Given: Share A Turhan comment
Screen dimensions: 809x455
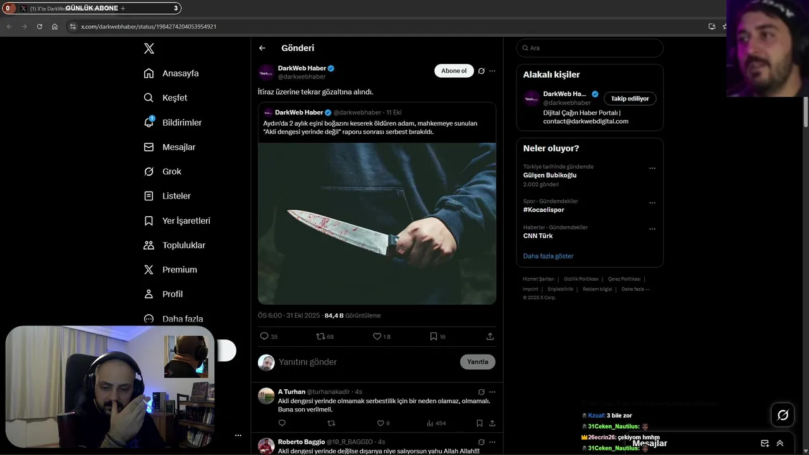Looking at the screenshot, I should point(492,423).
